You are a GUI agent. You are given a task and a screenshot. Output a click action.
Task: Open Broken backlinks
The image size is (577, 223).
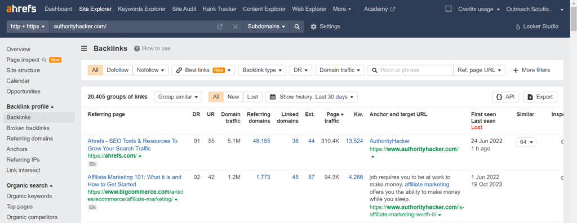point(28,128)
